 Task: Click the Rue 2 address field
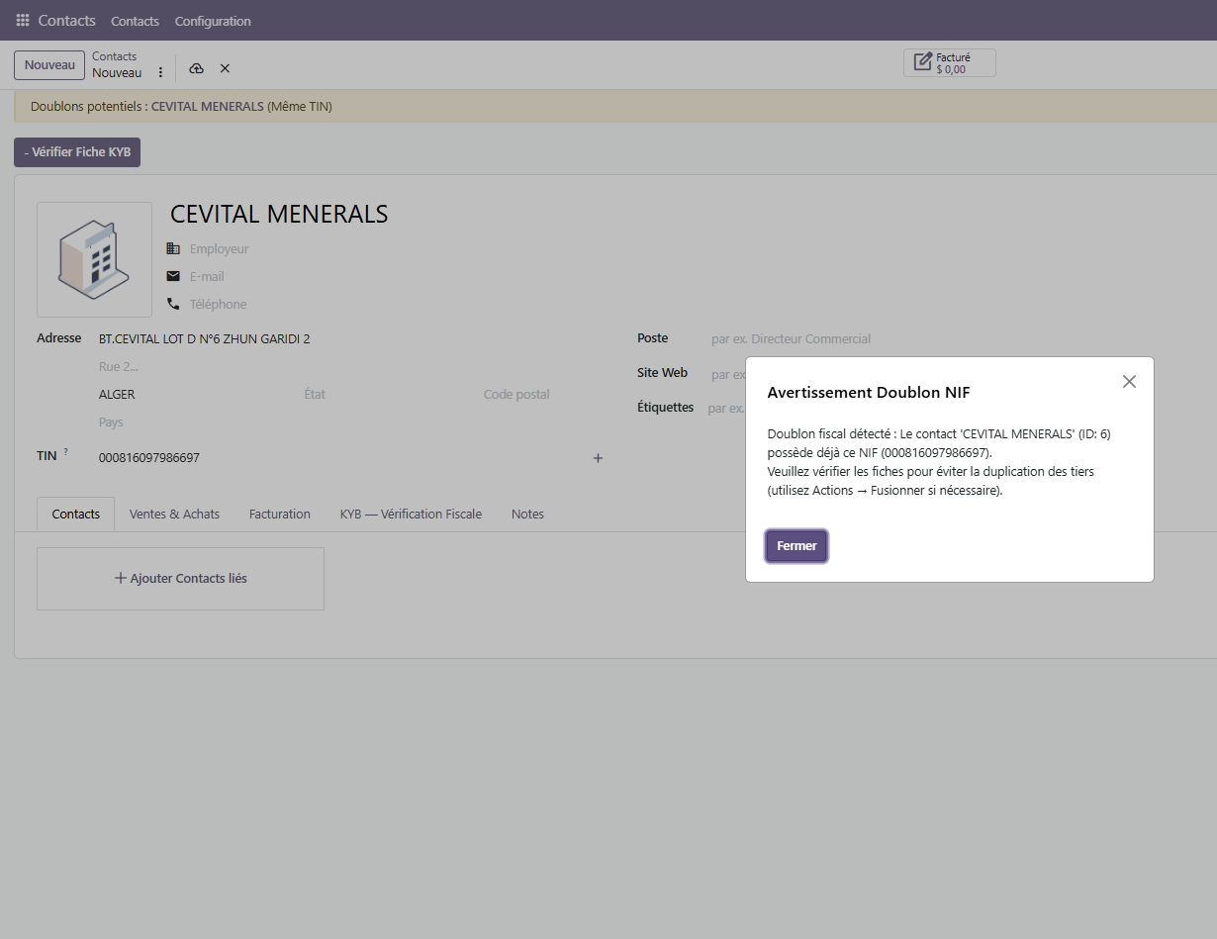coord(351,366)
